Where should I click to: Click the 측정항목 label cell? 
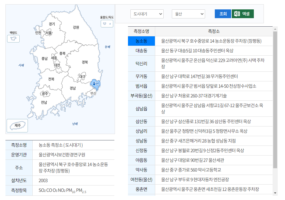(x=19, y=190)
